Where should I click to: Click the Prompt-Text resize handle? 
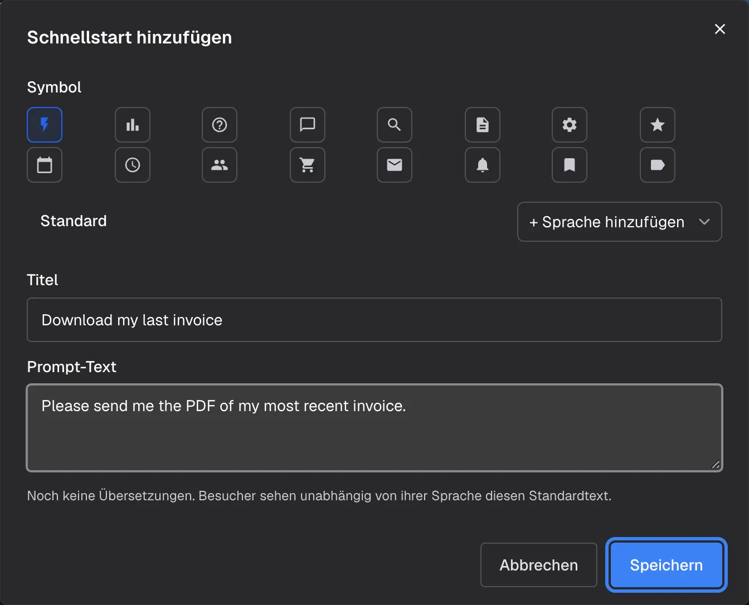coord(716,465)
